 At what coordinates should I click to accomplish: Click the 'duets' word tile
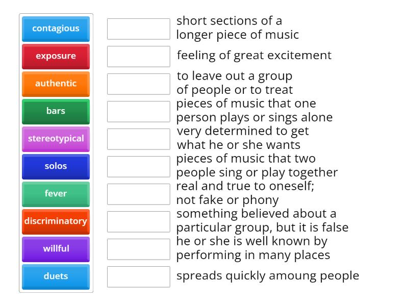pos(56,276)
